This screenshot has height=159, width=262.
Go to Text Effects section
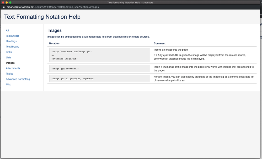[x=12, y=36]
